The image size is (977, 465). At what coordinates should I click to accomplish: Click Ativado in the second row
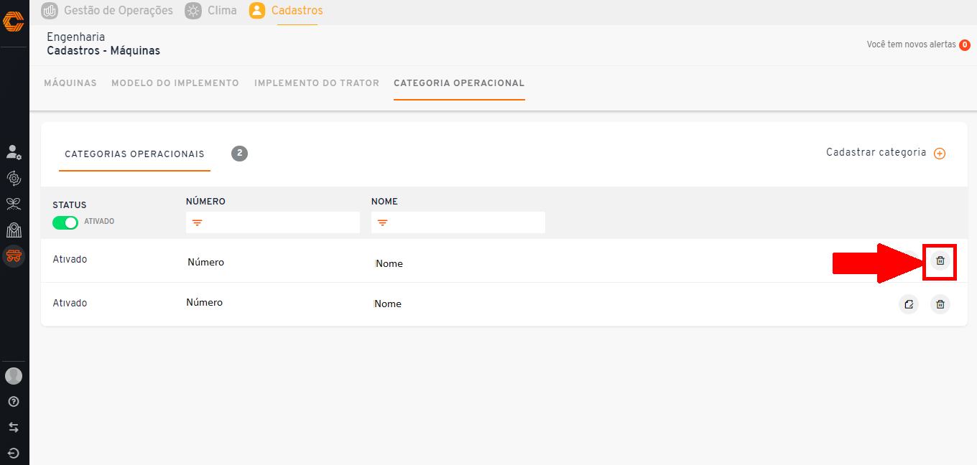(70, 303)
